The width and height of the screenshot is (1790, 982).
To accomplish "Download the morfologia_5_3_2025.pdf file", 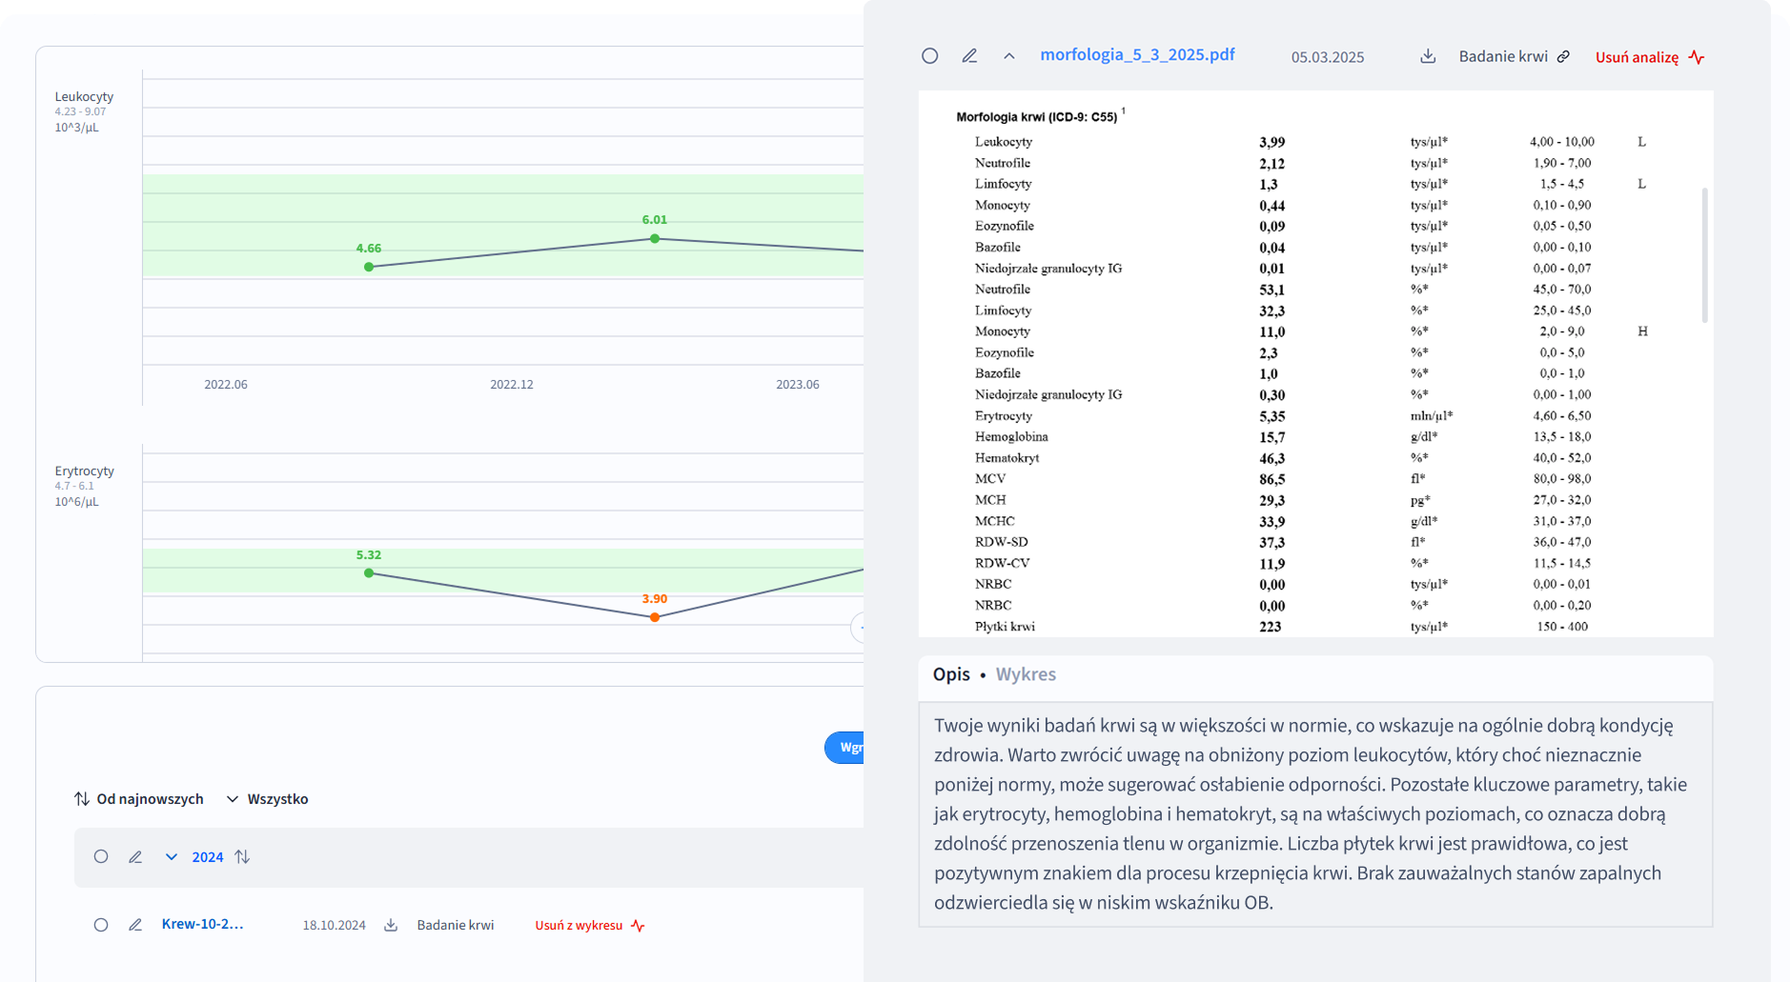I will click(x=1428, y=56).
